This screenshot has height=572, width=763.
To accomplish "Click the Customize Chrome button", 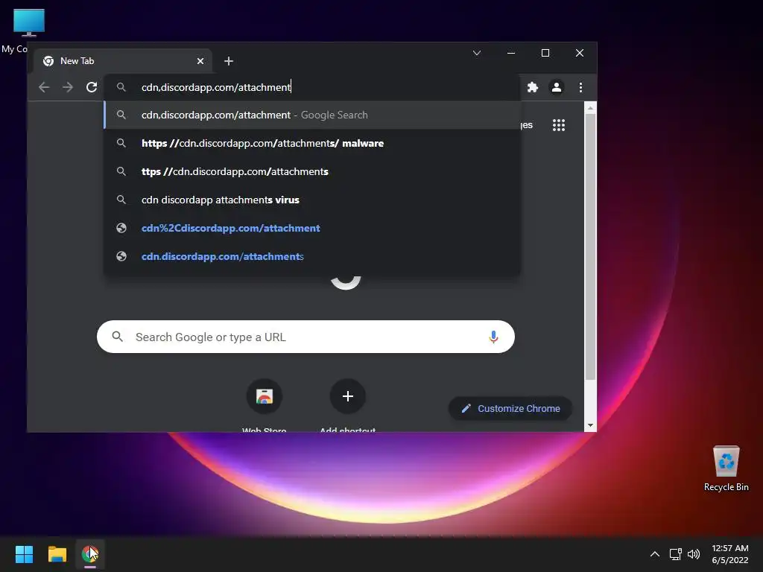I will click(510, 409).
